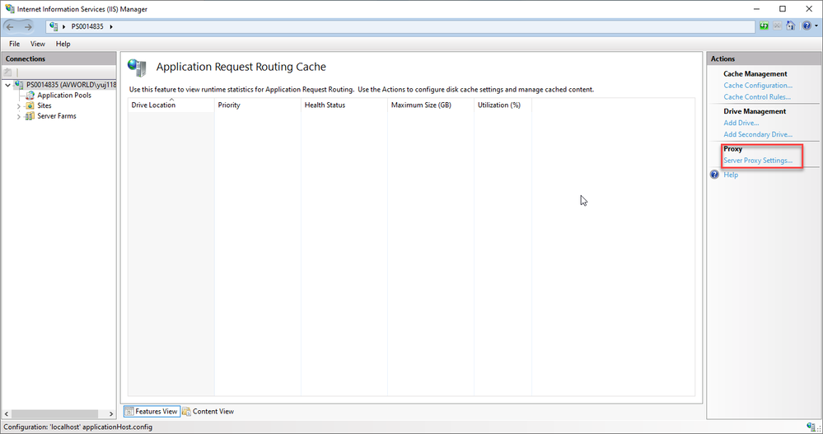Click the Application Request Routing Cache page icon
This screenshot has width=823, height=434.
[x=137, y=68]
